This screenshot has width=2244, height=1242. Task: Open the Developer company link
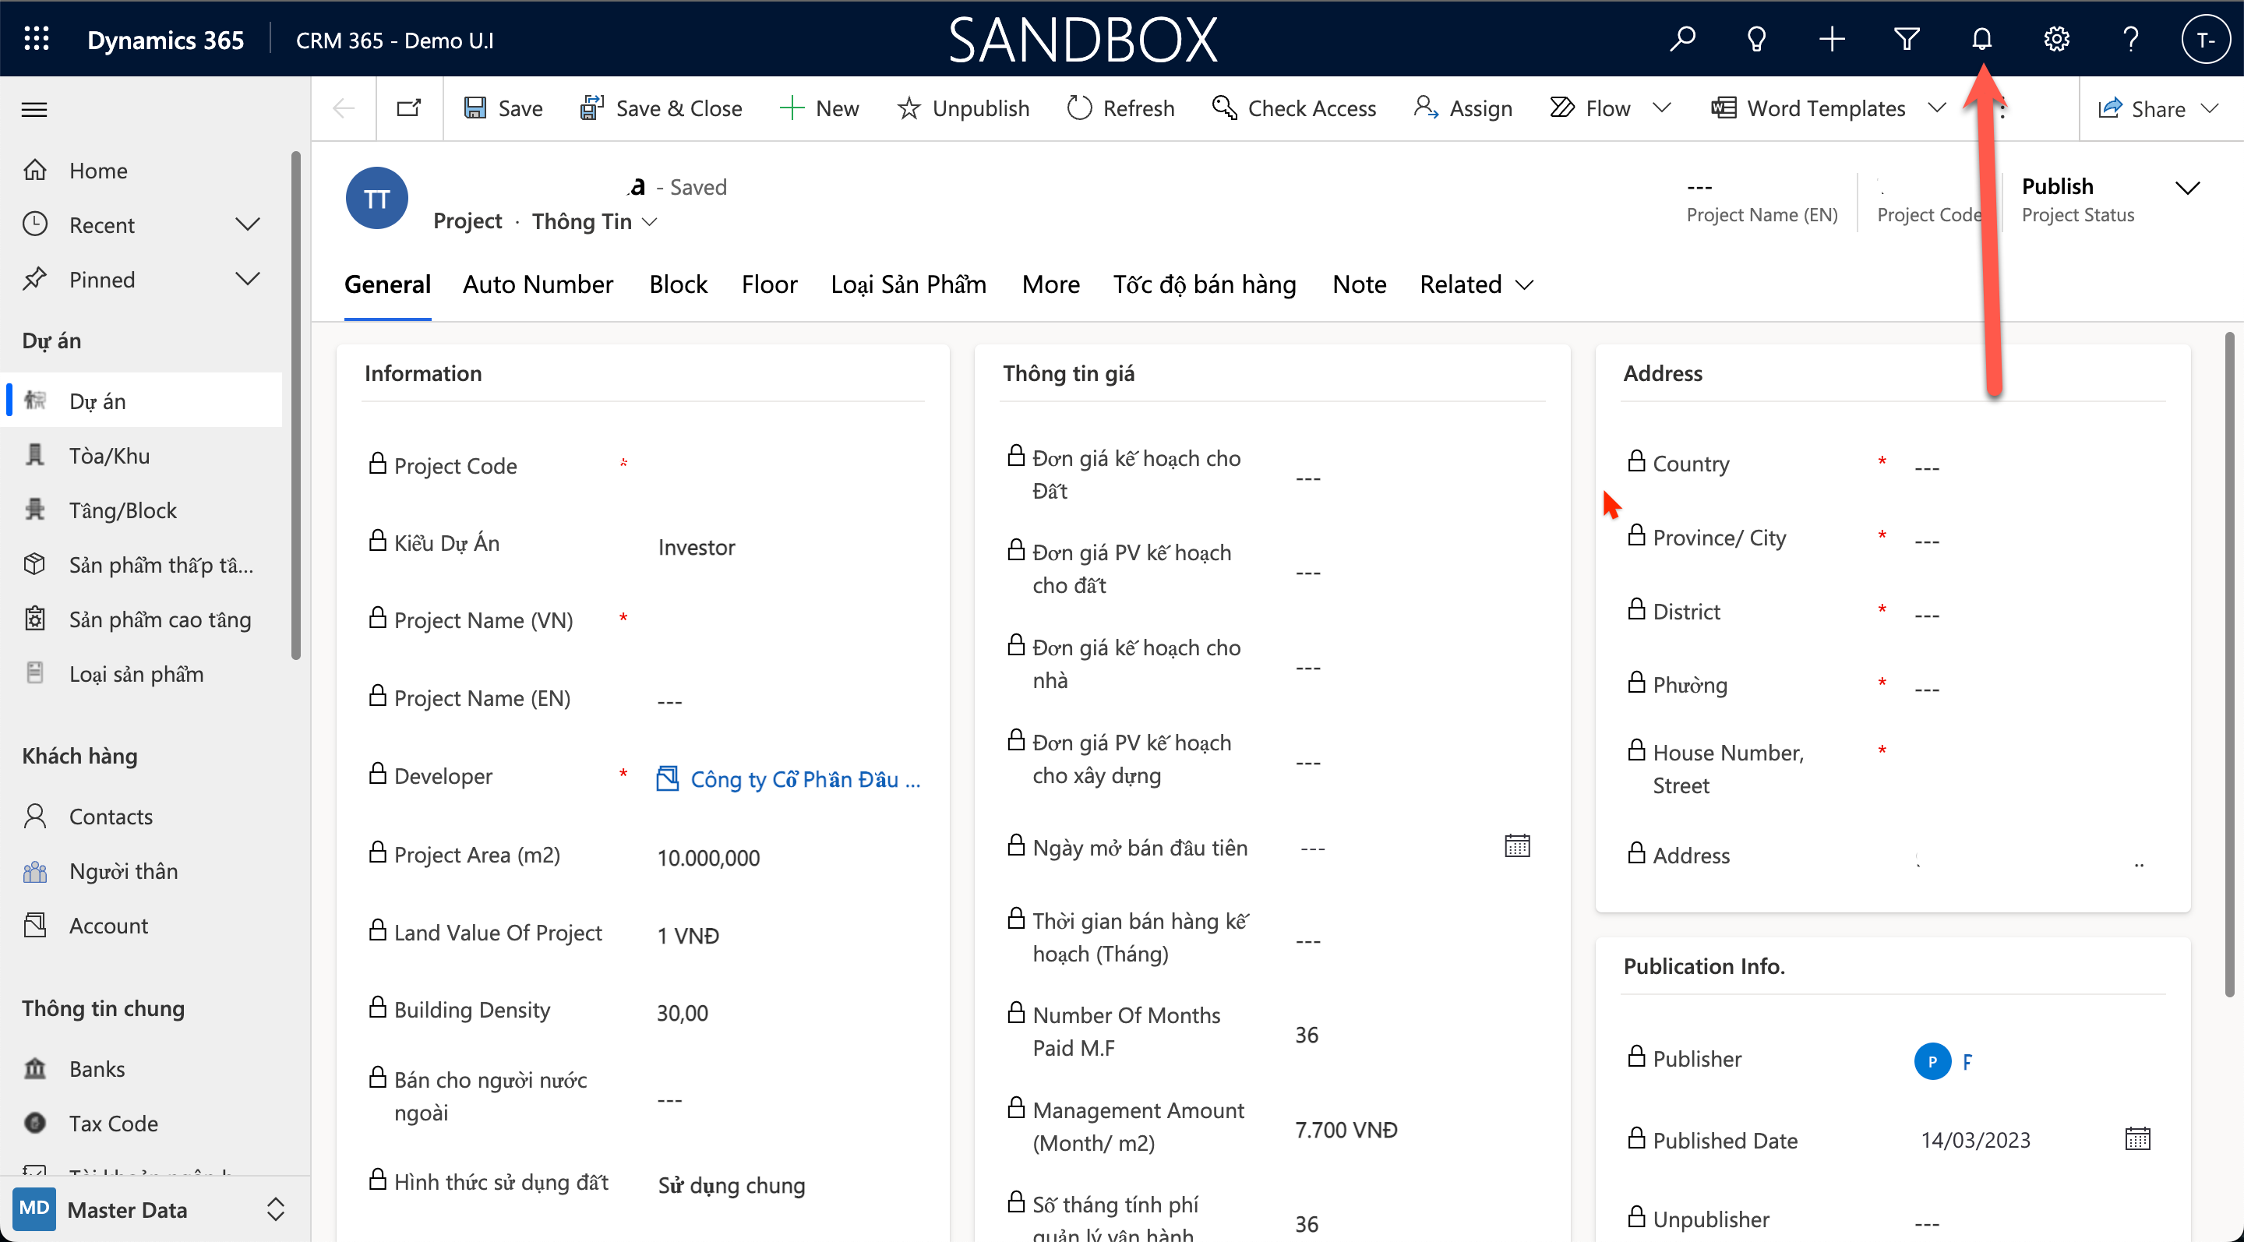point(805,778)
